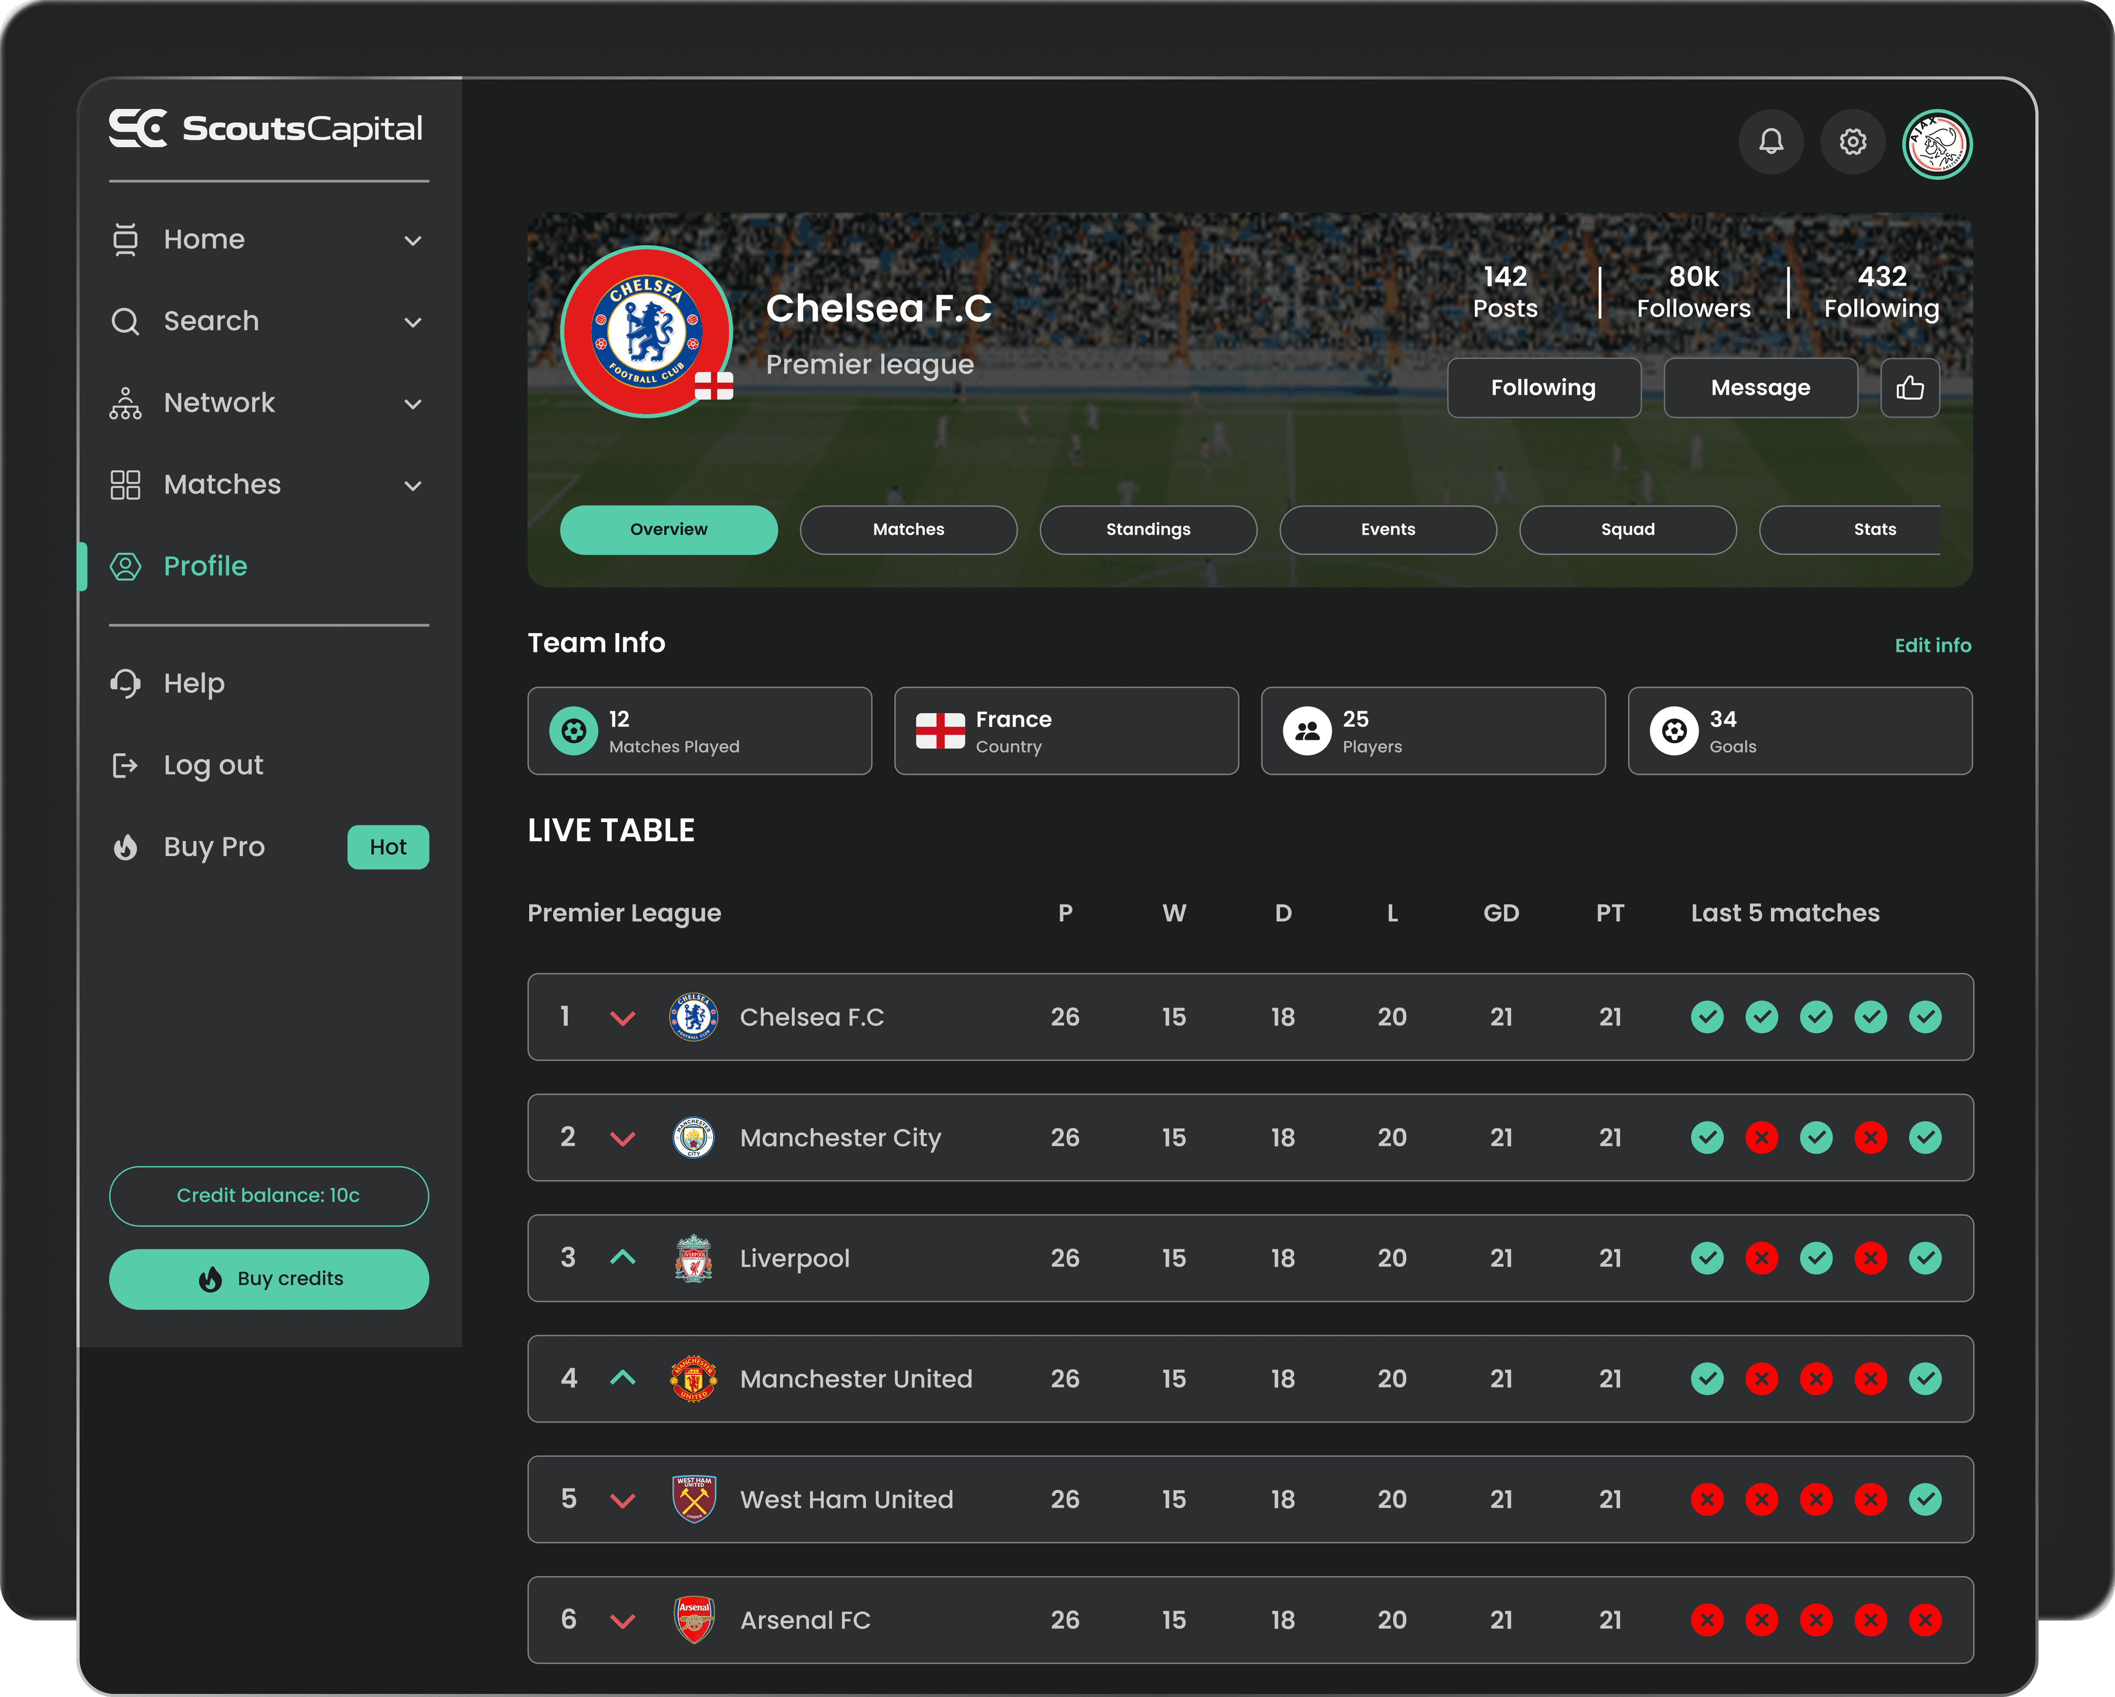Click the France country flag icon

tap(940, 731)
